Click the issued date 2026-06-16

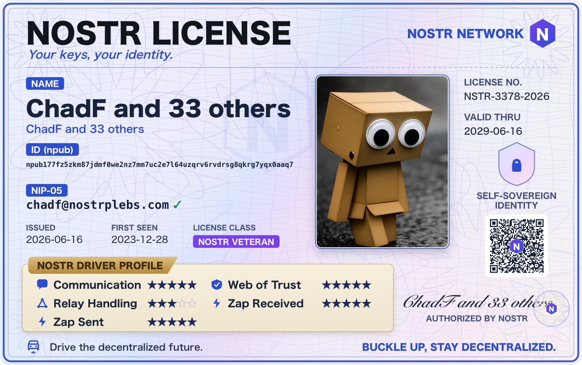[54, 240]
